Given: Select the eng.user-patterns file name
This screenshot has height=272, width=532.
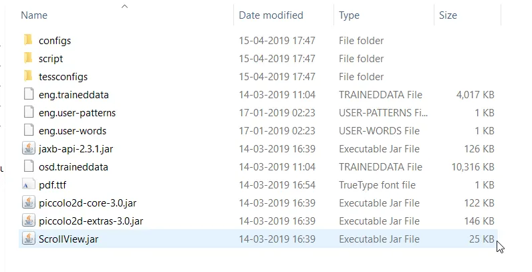Looking at the screenshot, I should (x=77, y=112).
